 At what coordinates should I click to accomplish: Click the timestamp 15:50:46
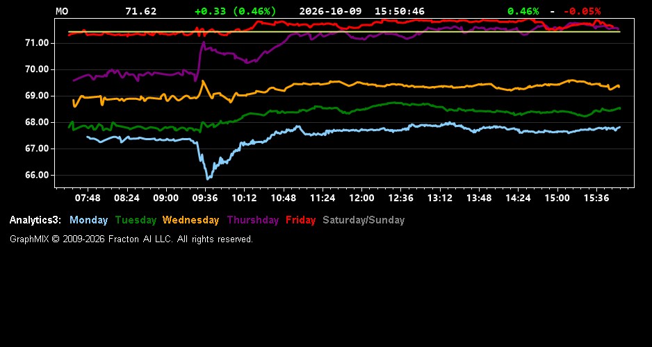coord(400,11)
